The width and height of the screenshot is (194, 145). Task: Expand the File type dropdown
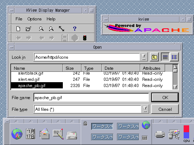[x=145, y=109]
